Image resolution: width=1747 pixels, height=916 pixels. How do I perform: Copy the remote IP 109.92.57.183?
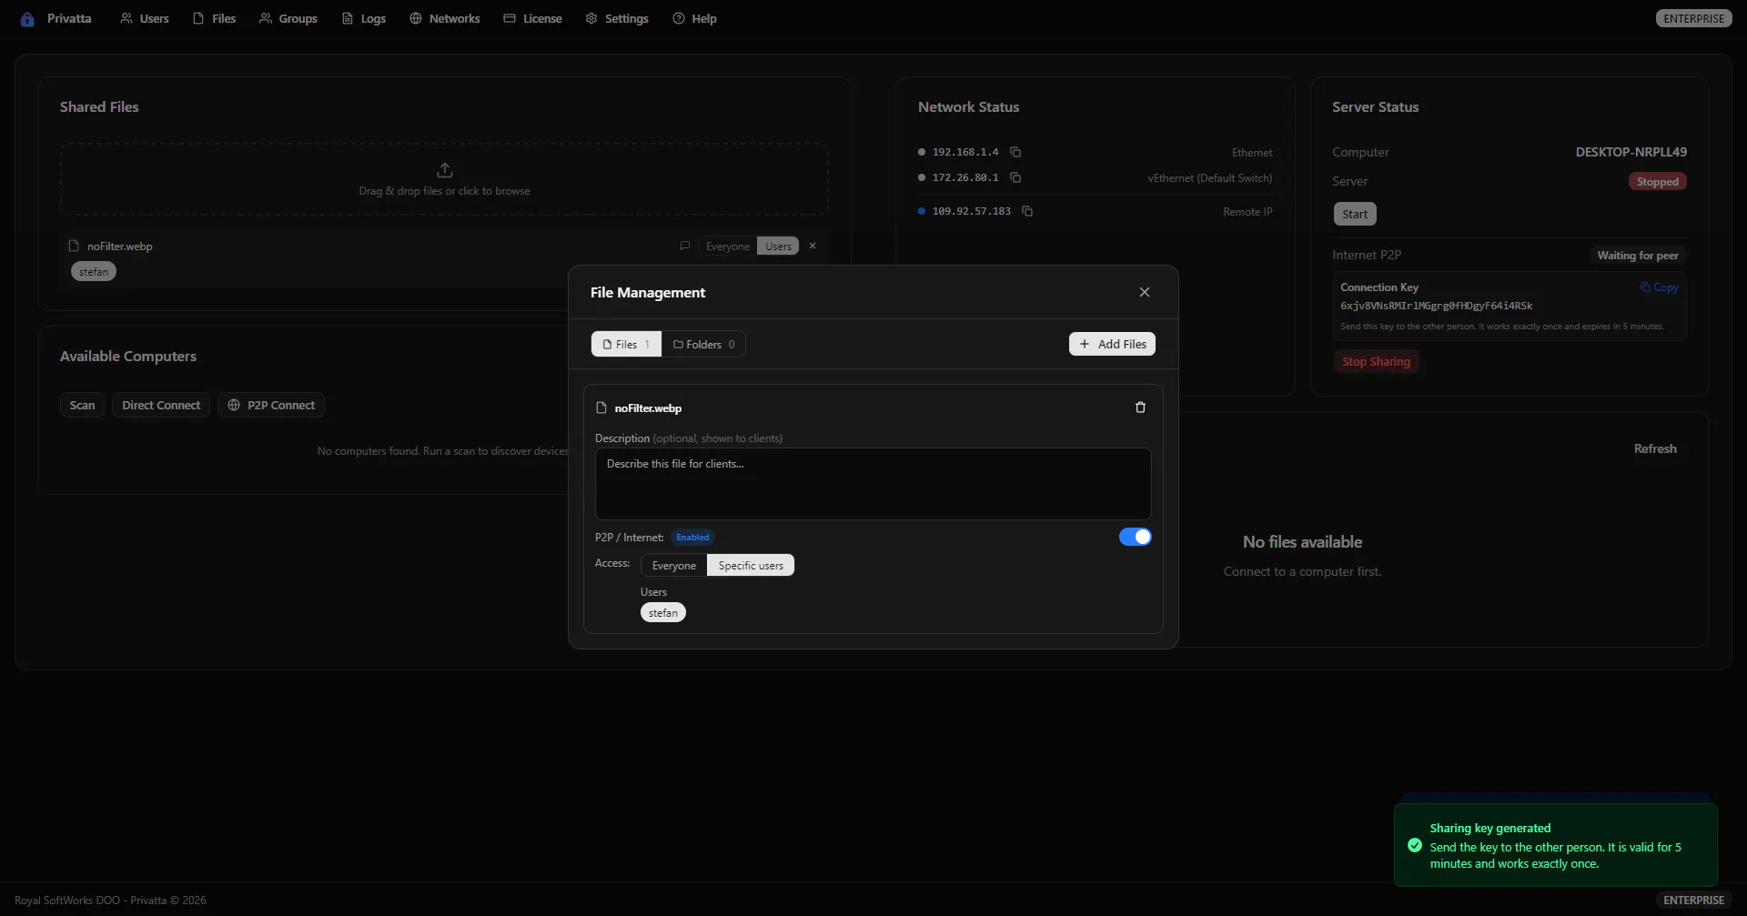tap(1027, 211)
